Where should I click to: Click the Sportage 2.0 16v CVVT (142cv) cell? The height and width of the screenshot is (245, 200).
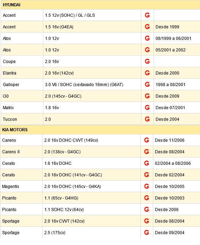pyautogui.click(x=91, y=221)
